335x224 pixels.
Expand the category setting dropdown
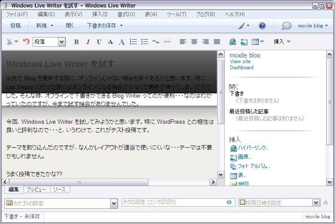114,203
